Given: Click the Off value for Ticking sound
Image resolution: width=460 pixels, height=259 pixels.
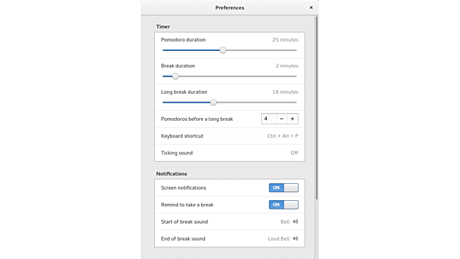Looking at the screenshot, I should pyautogui.click(x=294, y=153).
